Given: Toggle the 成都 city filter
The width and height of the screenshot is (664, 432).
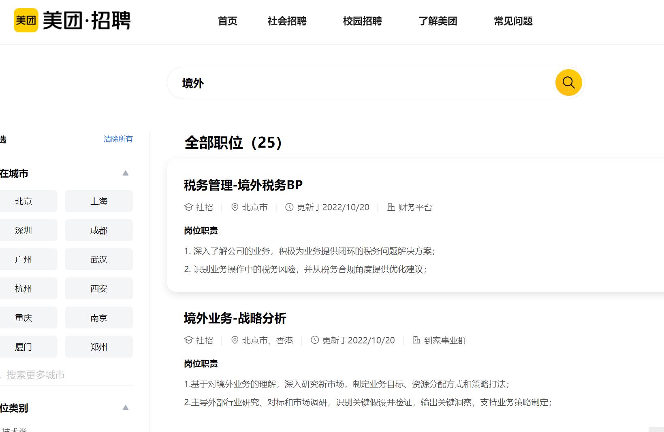Looking at the screenshot, I should coord(99,231).
